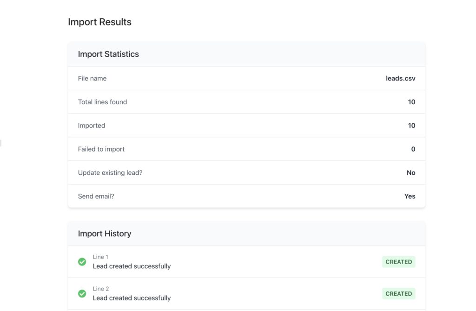Click the Import Statistics panel header
This screenshot has height=311, width=476.
(108, 54)
